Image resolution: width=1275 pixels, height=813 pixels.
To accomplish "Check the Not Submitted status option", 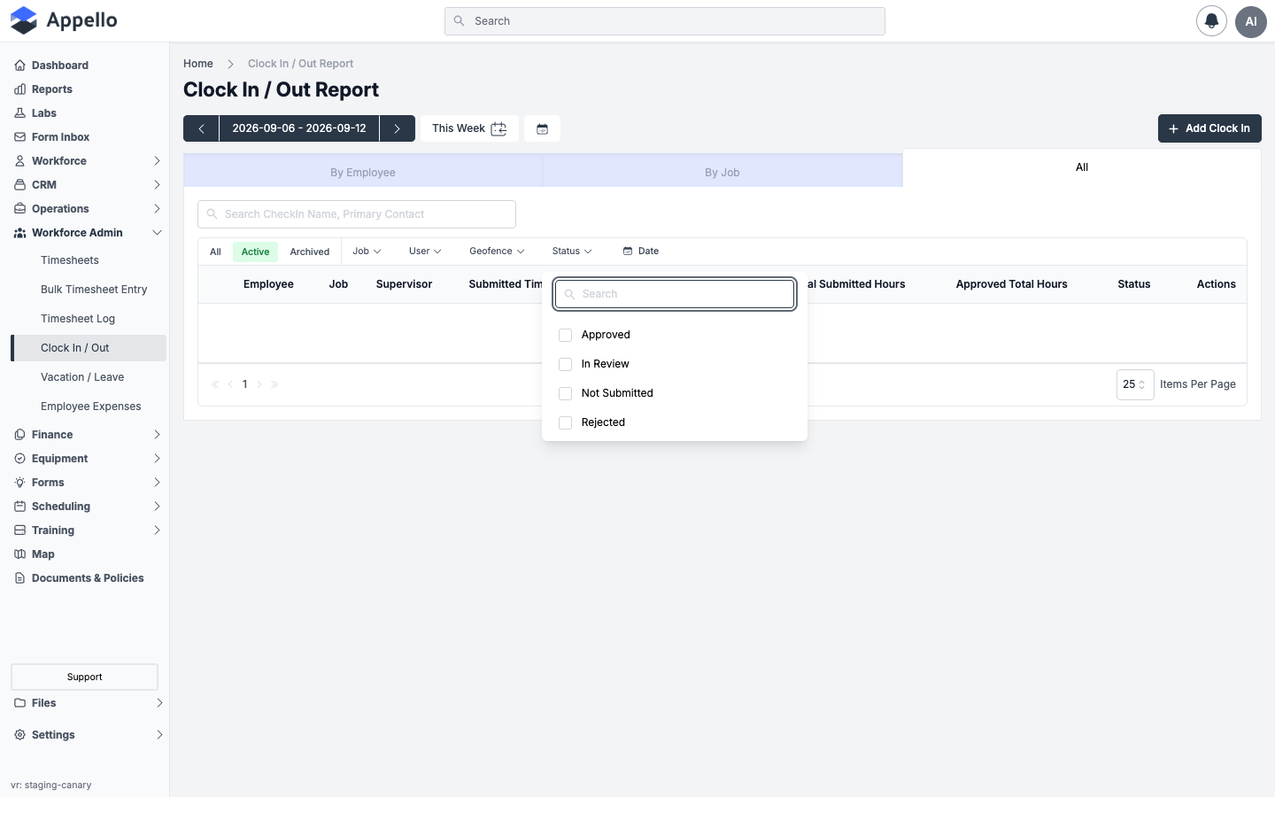I will pos(565,393).
